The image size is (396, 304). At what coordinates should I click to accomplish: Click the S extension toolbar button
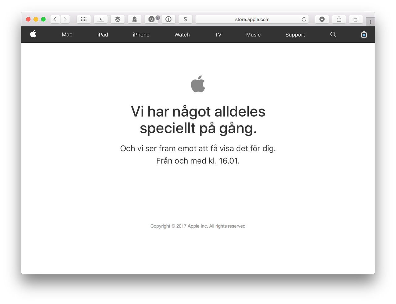coord(185,19)
